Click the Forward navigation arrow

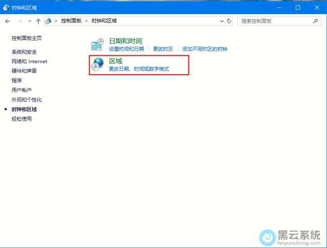(x=20, y=21)
